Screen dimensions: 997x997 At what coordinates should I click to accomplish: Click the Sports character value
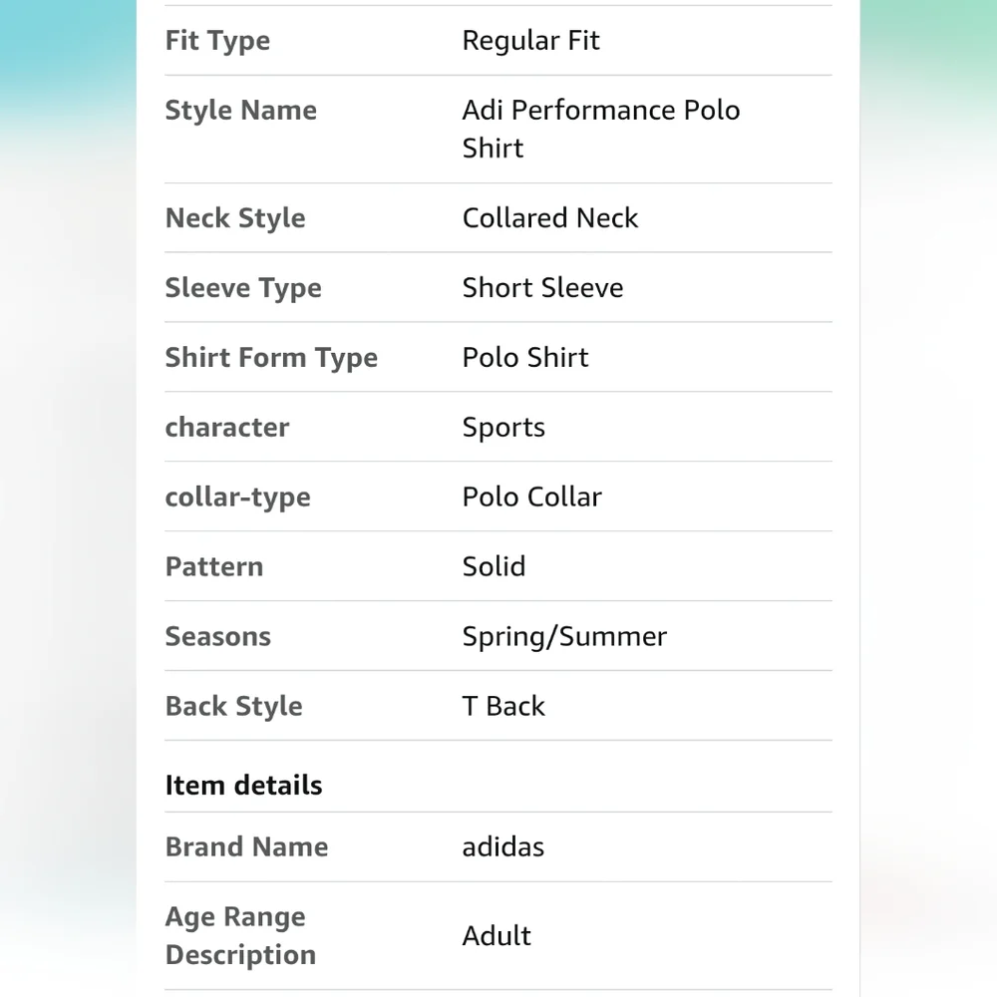tap(503, 428)
